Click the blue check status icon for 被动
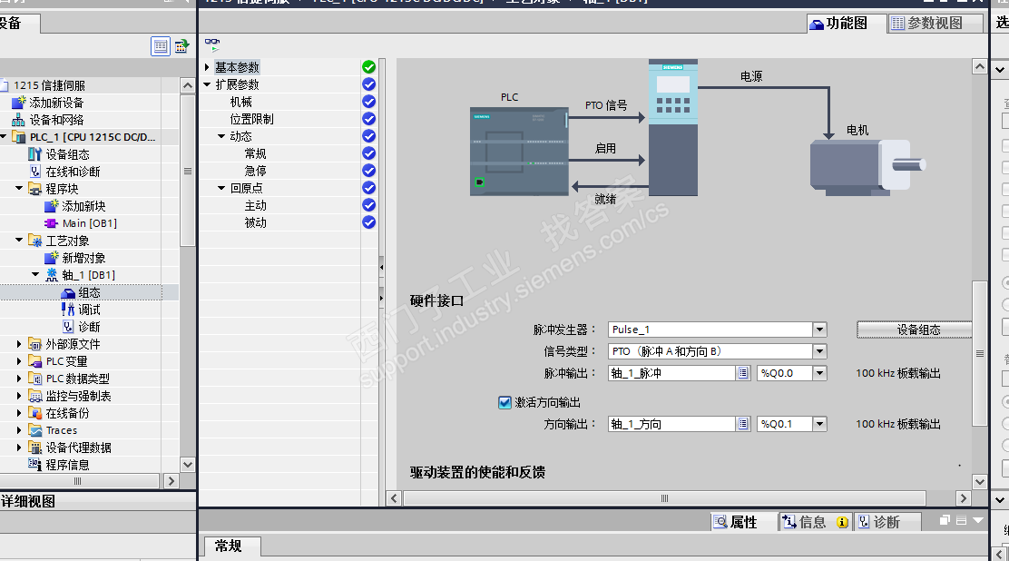This screenshot has height=561, width=1009. (368, 222)
